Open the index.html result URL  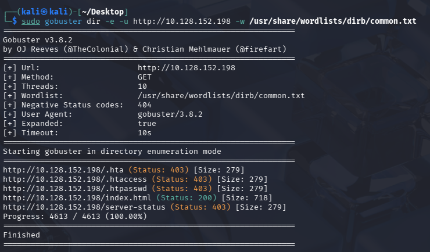pyautogui.click(x=77, y=198)
